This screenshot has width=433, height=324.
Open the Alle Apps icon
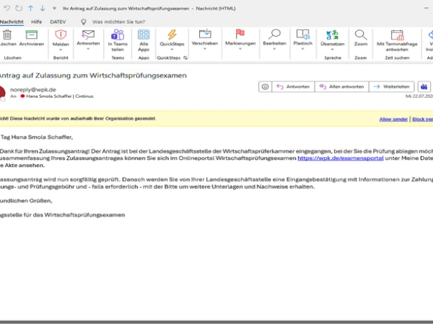pos(144,35)
